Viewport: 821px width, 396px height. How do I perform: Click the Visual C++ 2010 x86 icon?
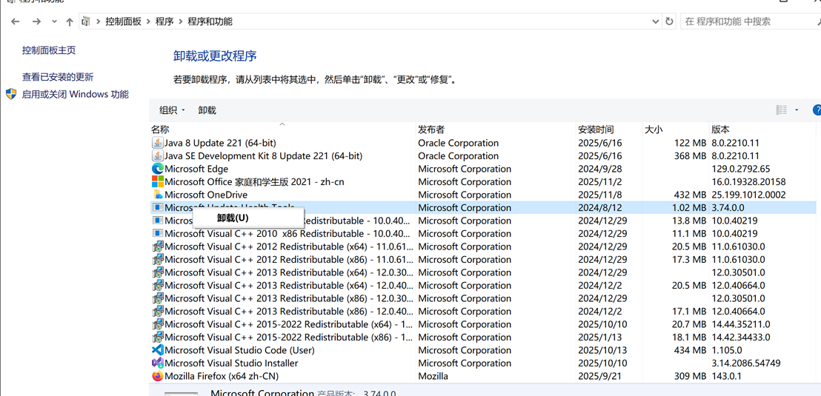158,233
